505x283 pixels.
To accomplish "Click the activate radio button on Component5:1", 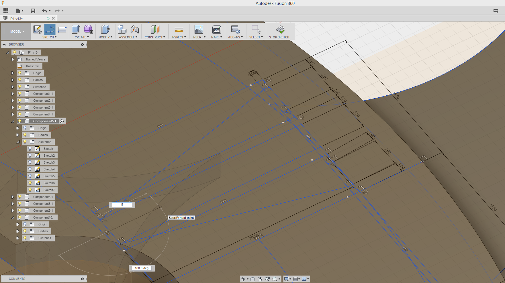I will pos(62,121).
